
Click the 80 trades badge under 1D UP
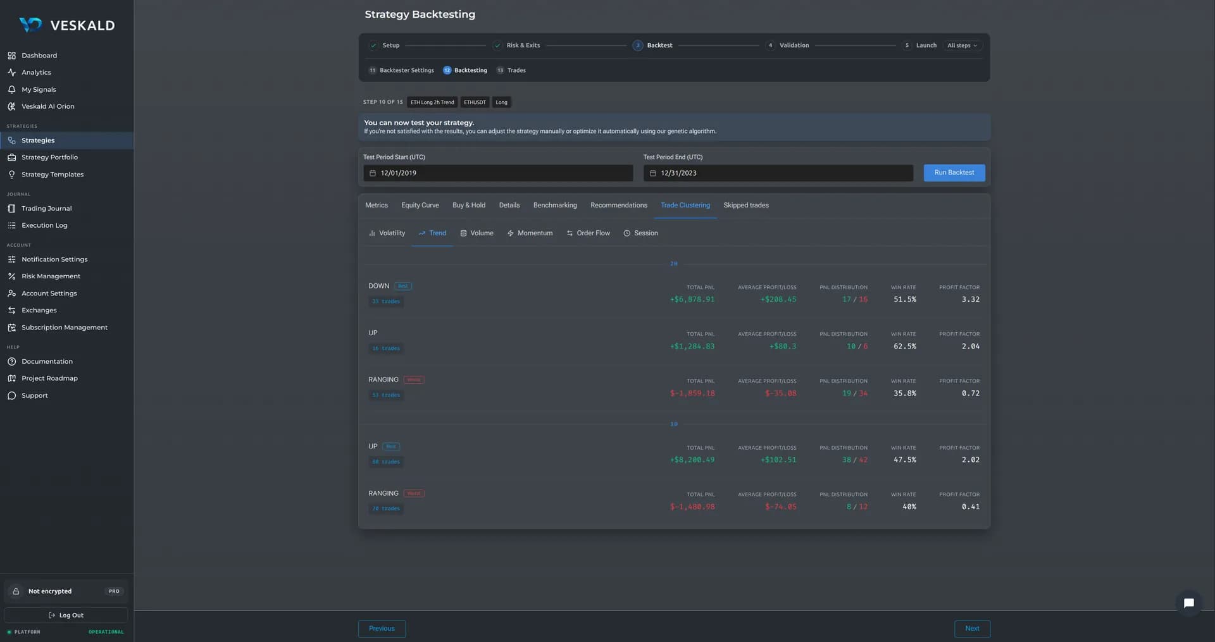(x=386, y=462)
